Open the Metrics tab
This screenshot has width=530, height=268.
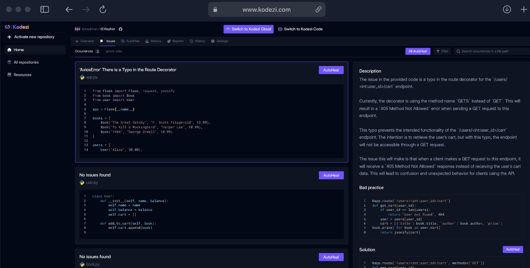(153, 41)
